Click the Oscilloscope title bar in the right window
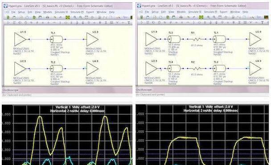This screenshot has width=271, height=165. 202,90
